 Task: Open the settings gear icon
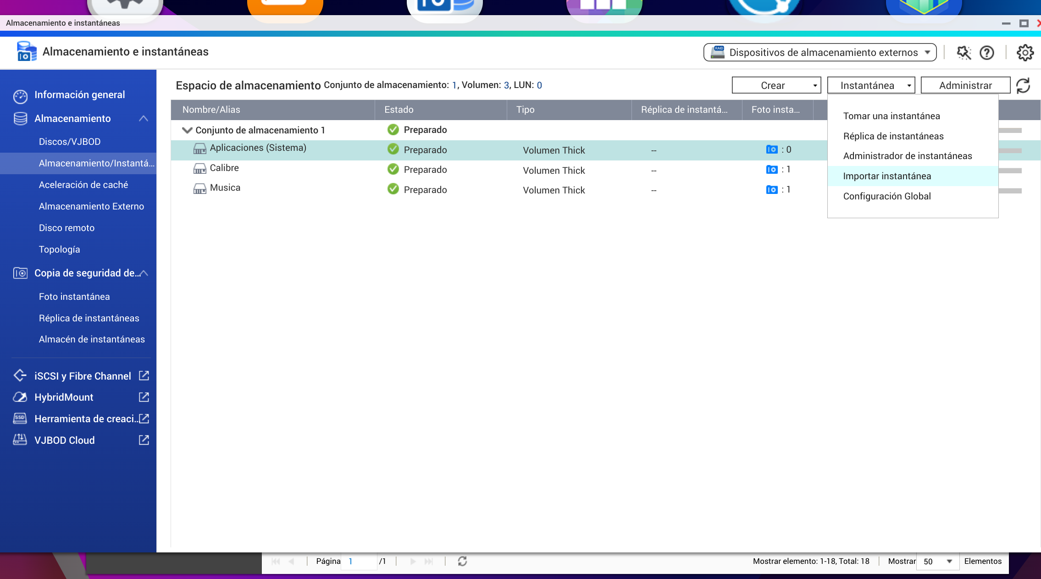tap(1025, 53)
